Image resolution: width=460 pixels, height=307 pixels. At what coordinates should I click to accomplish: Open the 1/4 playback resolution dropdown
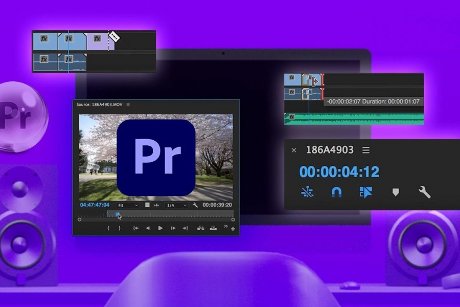pyautogui.click(x=176, y=205)
